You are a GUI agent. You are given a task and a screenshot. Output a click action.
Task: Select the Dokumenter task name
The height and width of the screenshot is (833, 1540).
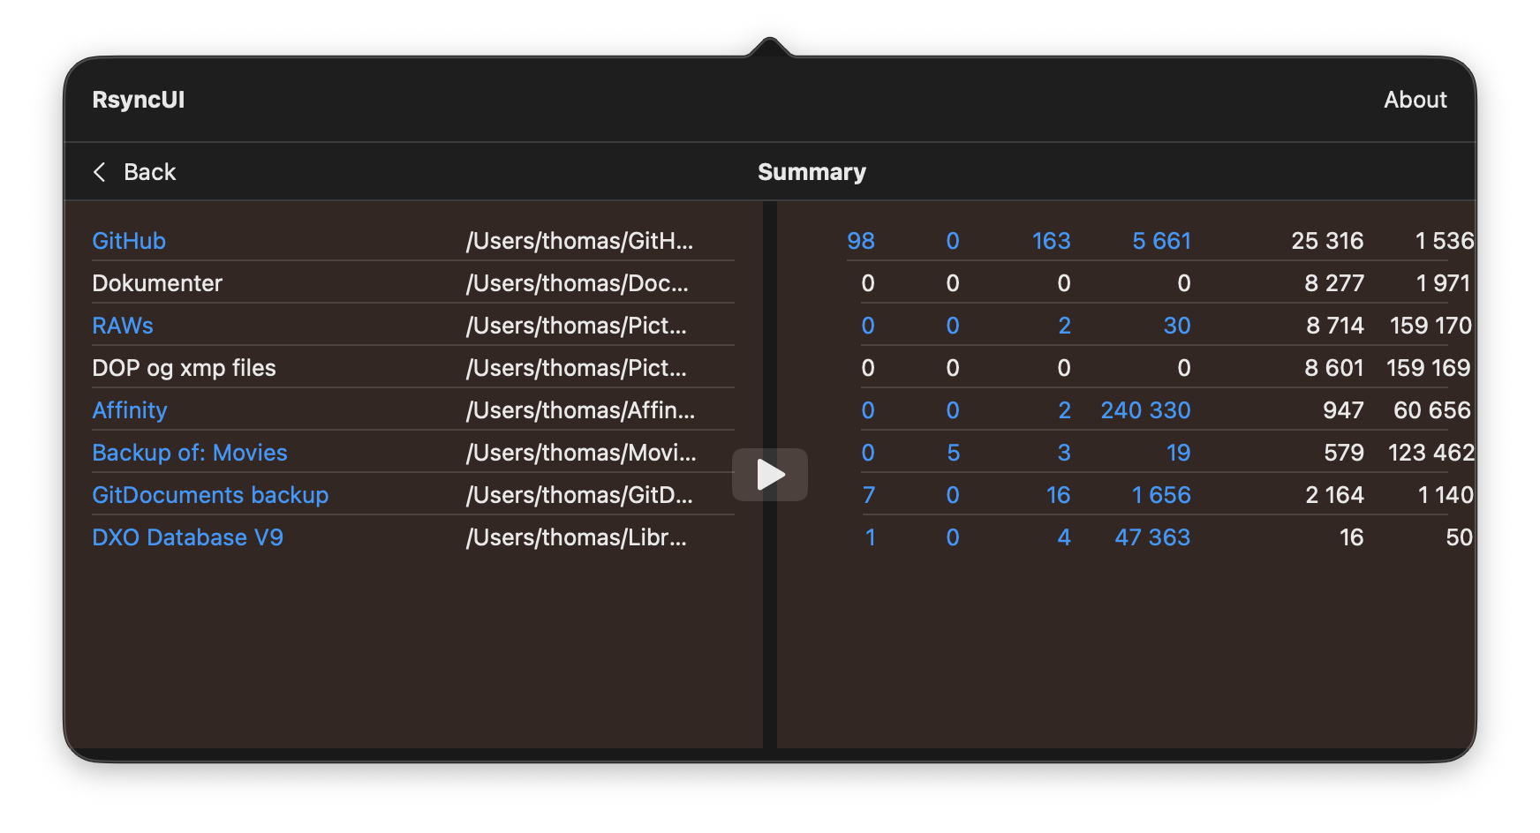click(157, 283)
